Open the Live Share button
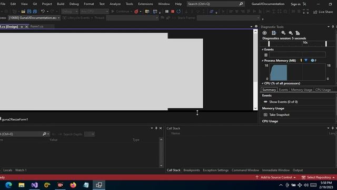This screenshot has height=190, width=337. tap(323, 12)
